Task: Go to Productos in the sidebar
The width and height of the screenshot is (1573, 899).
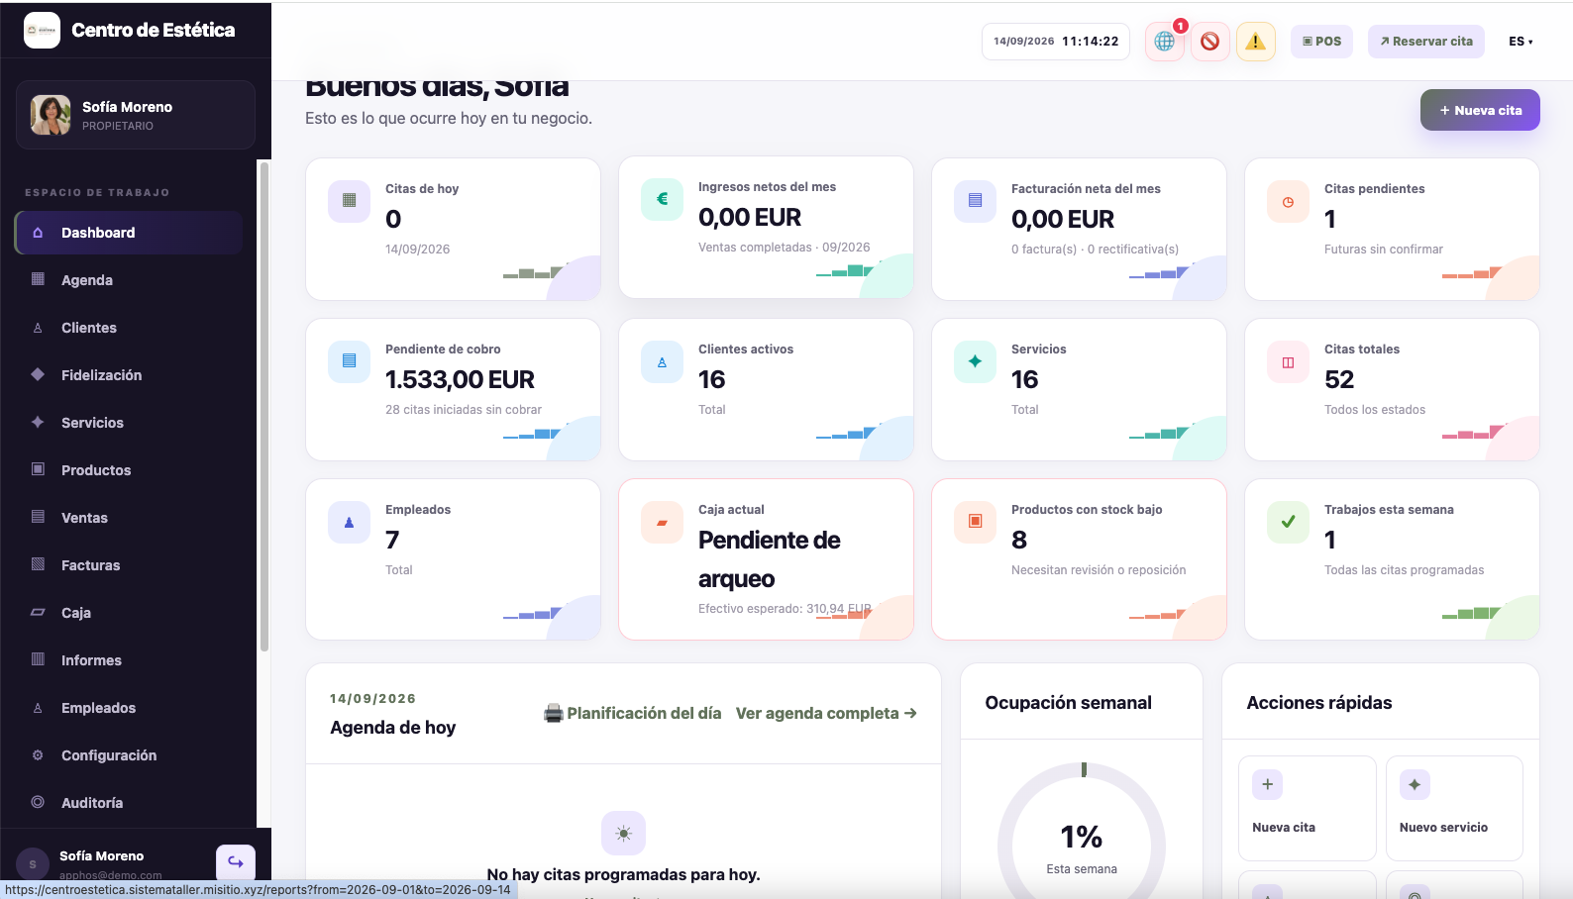Action: click(129, 470)
